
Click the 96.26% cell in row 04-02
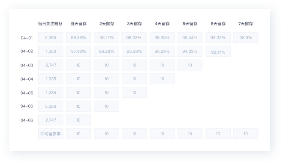point(106,51)
